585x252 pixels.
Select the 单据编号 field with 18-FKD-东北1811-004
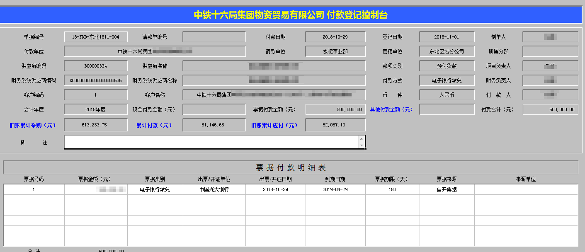click(x=96, y=37)
